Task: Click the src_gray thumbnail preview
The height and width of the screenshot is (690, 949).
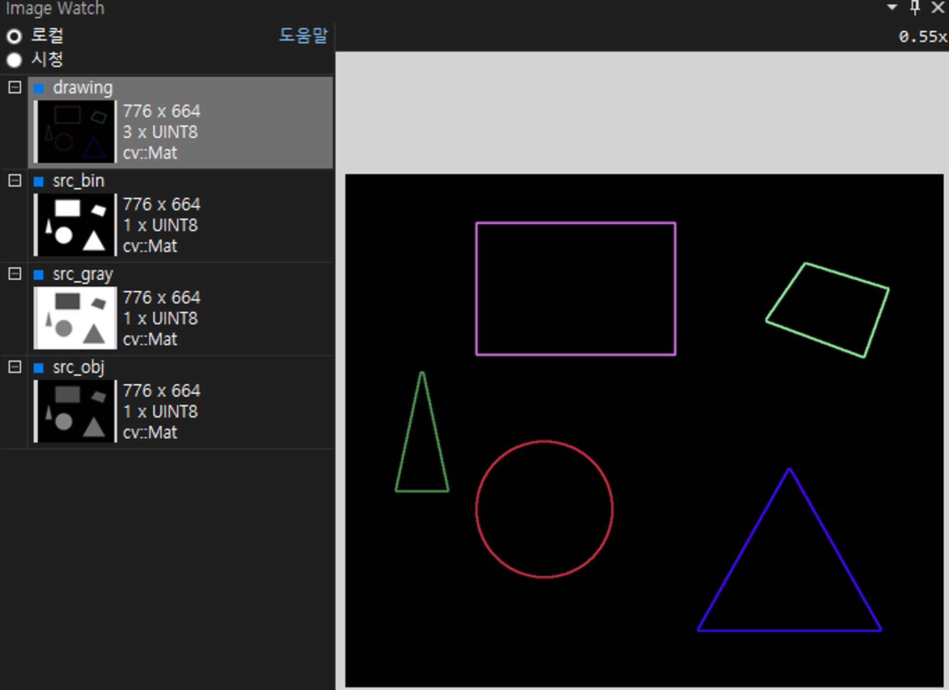Action: point(76,318)
